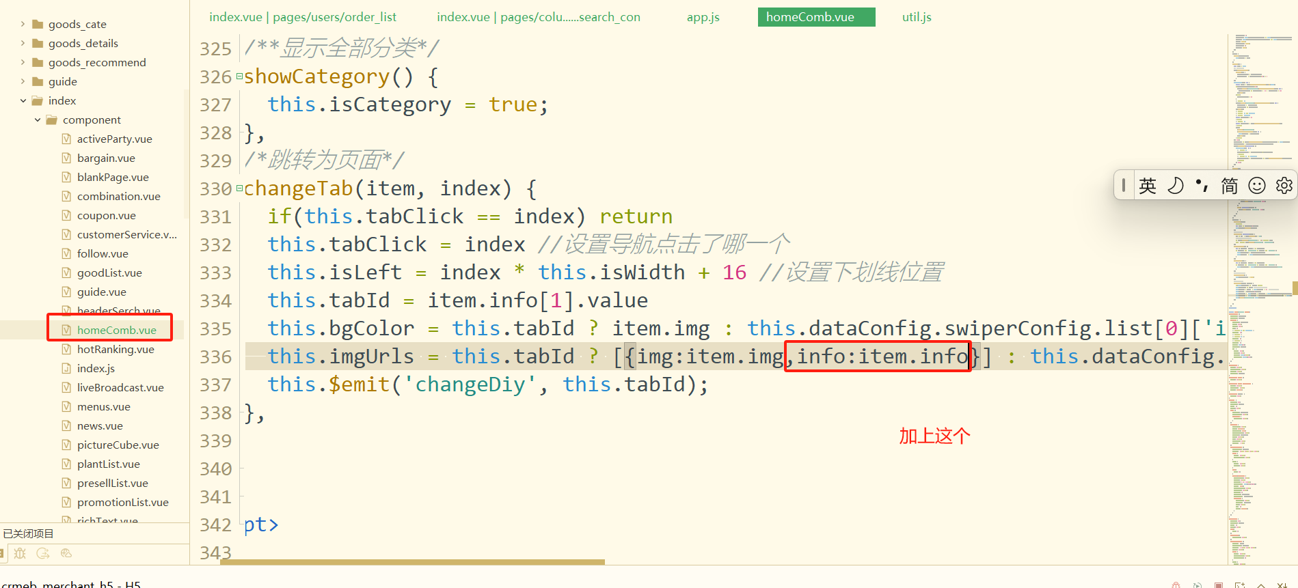Click the sync/export icon beside the bug icon

coord(43,553)
